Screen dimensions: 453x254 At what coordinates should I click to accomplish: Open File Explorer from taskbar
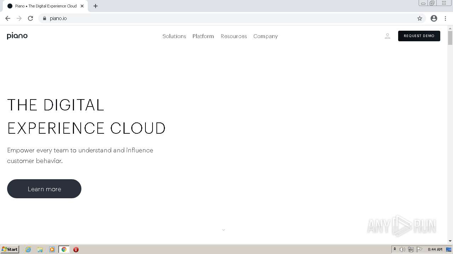click(40, 249)
